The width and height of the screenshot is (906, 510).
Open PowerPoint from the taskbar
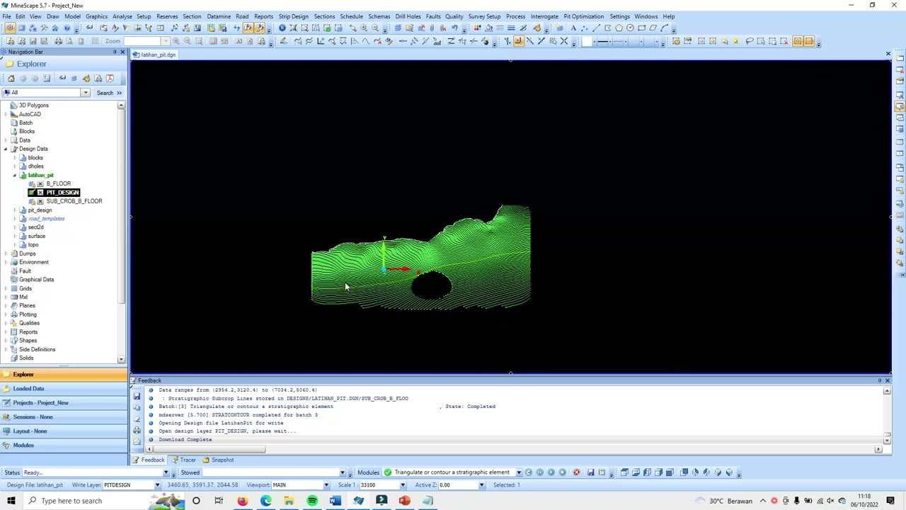point(404,501)
